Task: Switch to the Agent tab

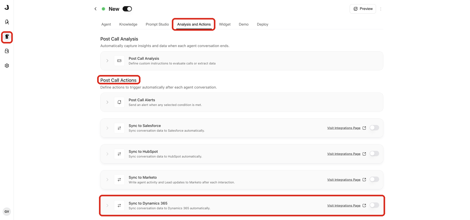Action: pyautogui.click(x=106, y=24)
